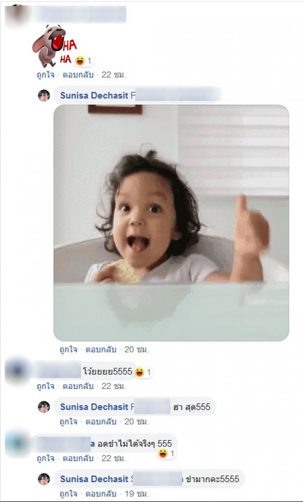
Task: Open haha reaction on อดขำไม่ได้จริงๆ comment
Action: click(x=167, y=453)
